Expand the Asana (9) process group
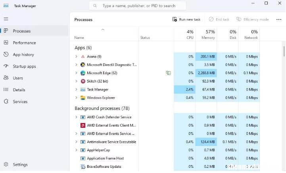This screenshot has width=286, height=173. pyautogui.click(x=76, y=57)
